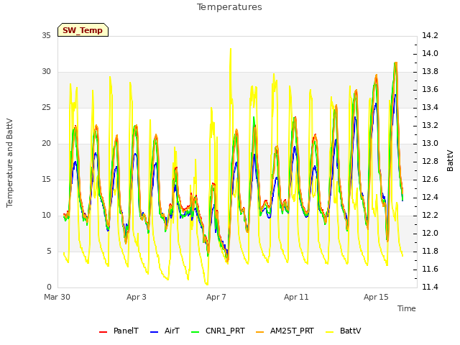
Task: Click the green CNR1_PRT legend swatch
Action: pos(195,332)
